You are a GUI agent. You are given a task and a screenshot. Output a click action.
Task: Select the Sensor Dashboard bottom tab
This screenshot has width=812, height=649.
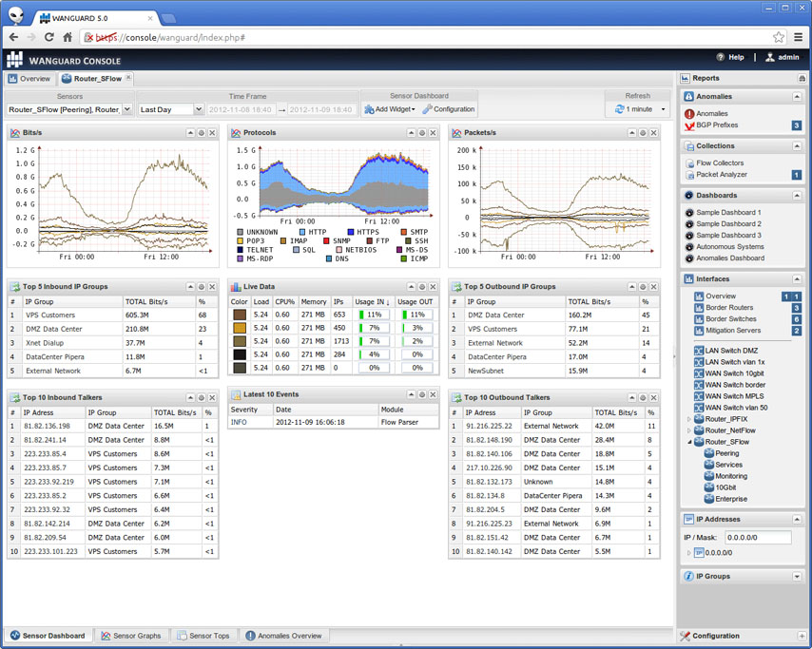tap(48, 636)
